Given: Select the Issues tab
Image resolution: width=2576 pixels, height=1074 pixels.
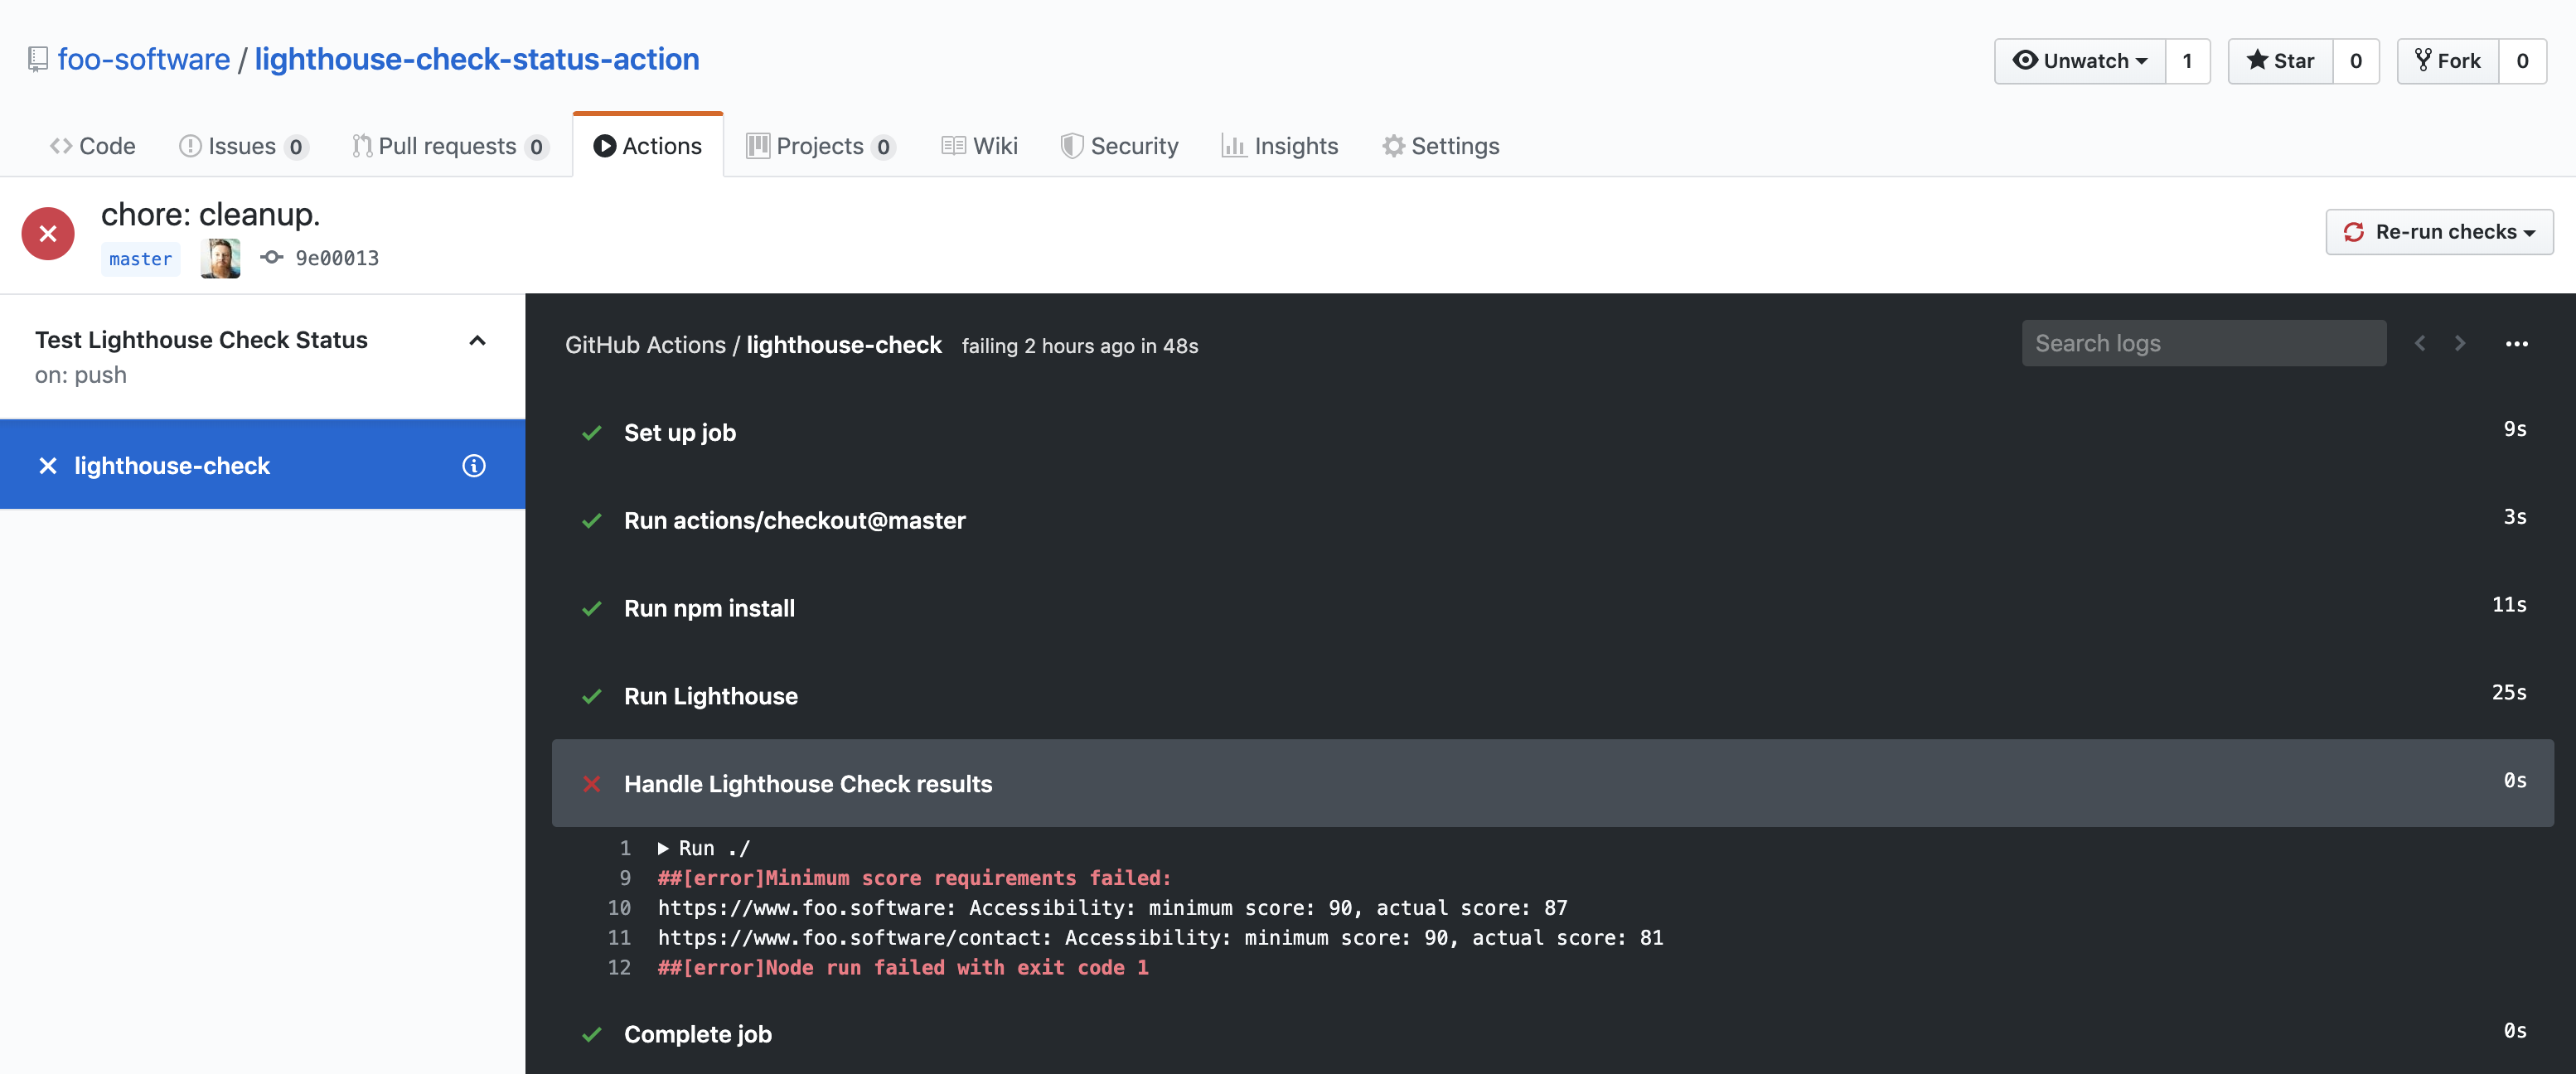Looking at the screenshot, I should (x=241, y=144).
